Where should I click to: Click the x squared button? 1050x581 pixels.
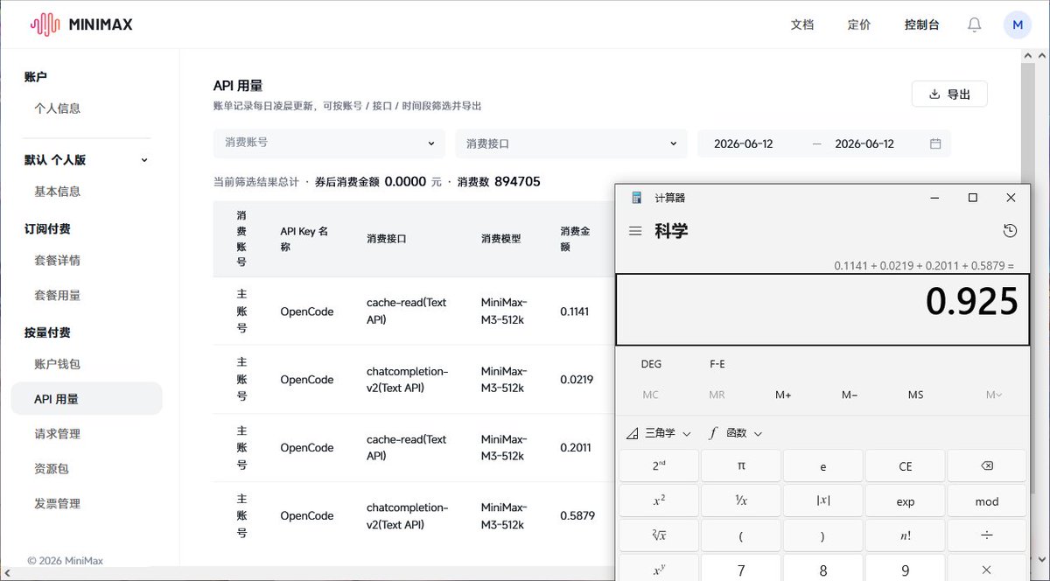tap(659, 501)
